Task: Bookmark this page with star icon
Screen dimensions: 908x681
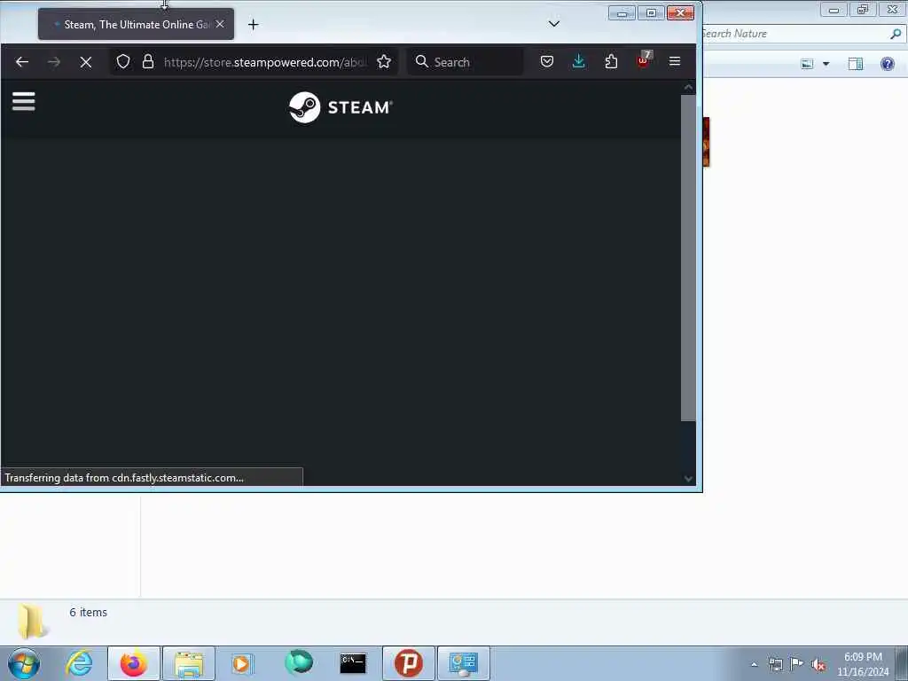Action: [384, 62]
